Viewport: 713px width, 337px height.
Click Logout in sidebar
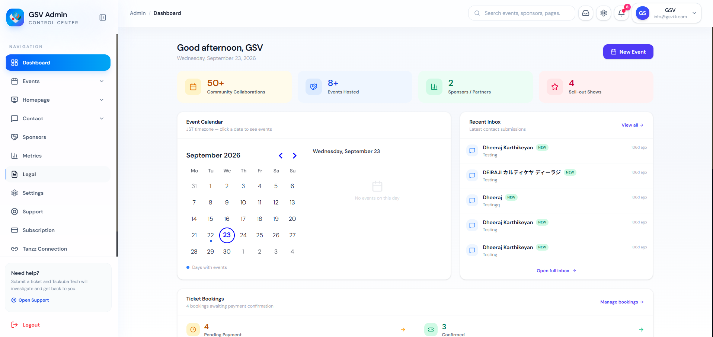click(x=26, y=325)
